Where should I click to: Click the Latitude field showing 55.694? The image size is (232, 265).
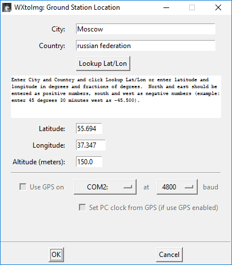[89, 129]
